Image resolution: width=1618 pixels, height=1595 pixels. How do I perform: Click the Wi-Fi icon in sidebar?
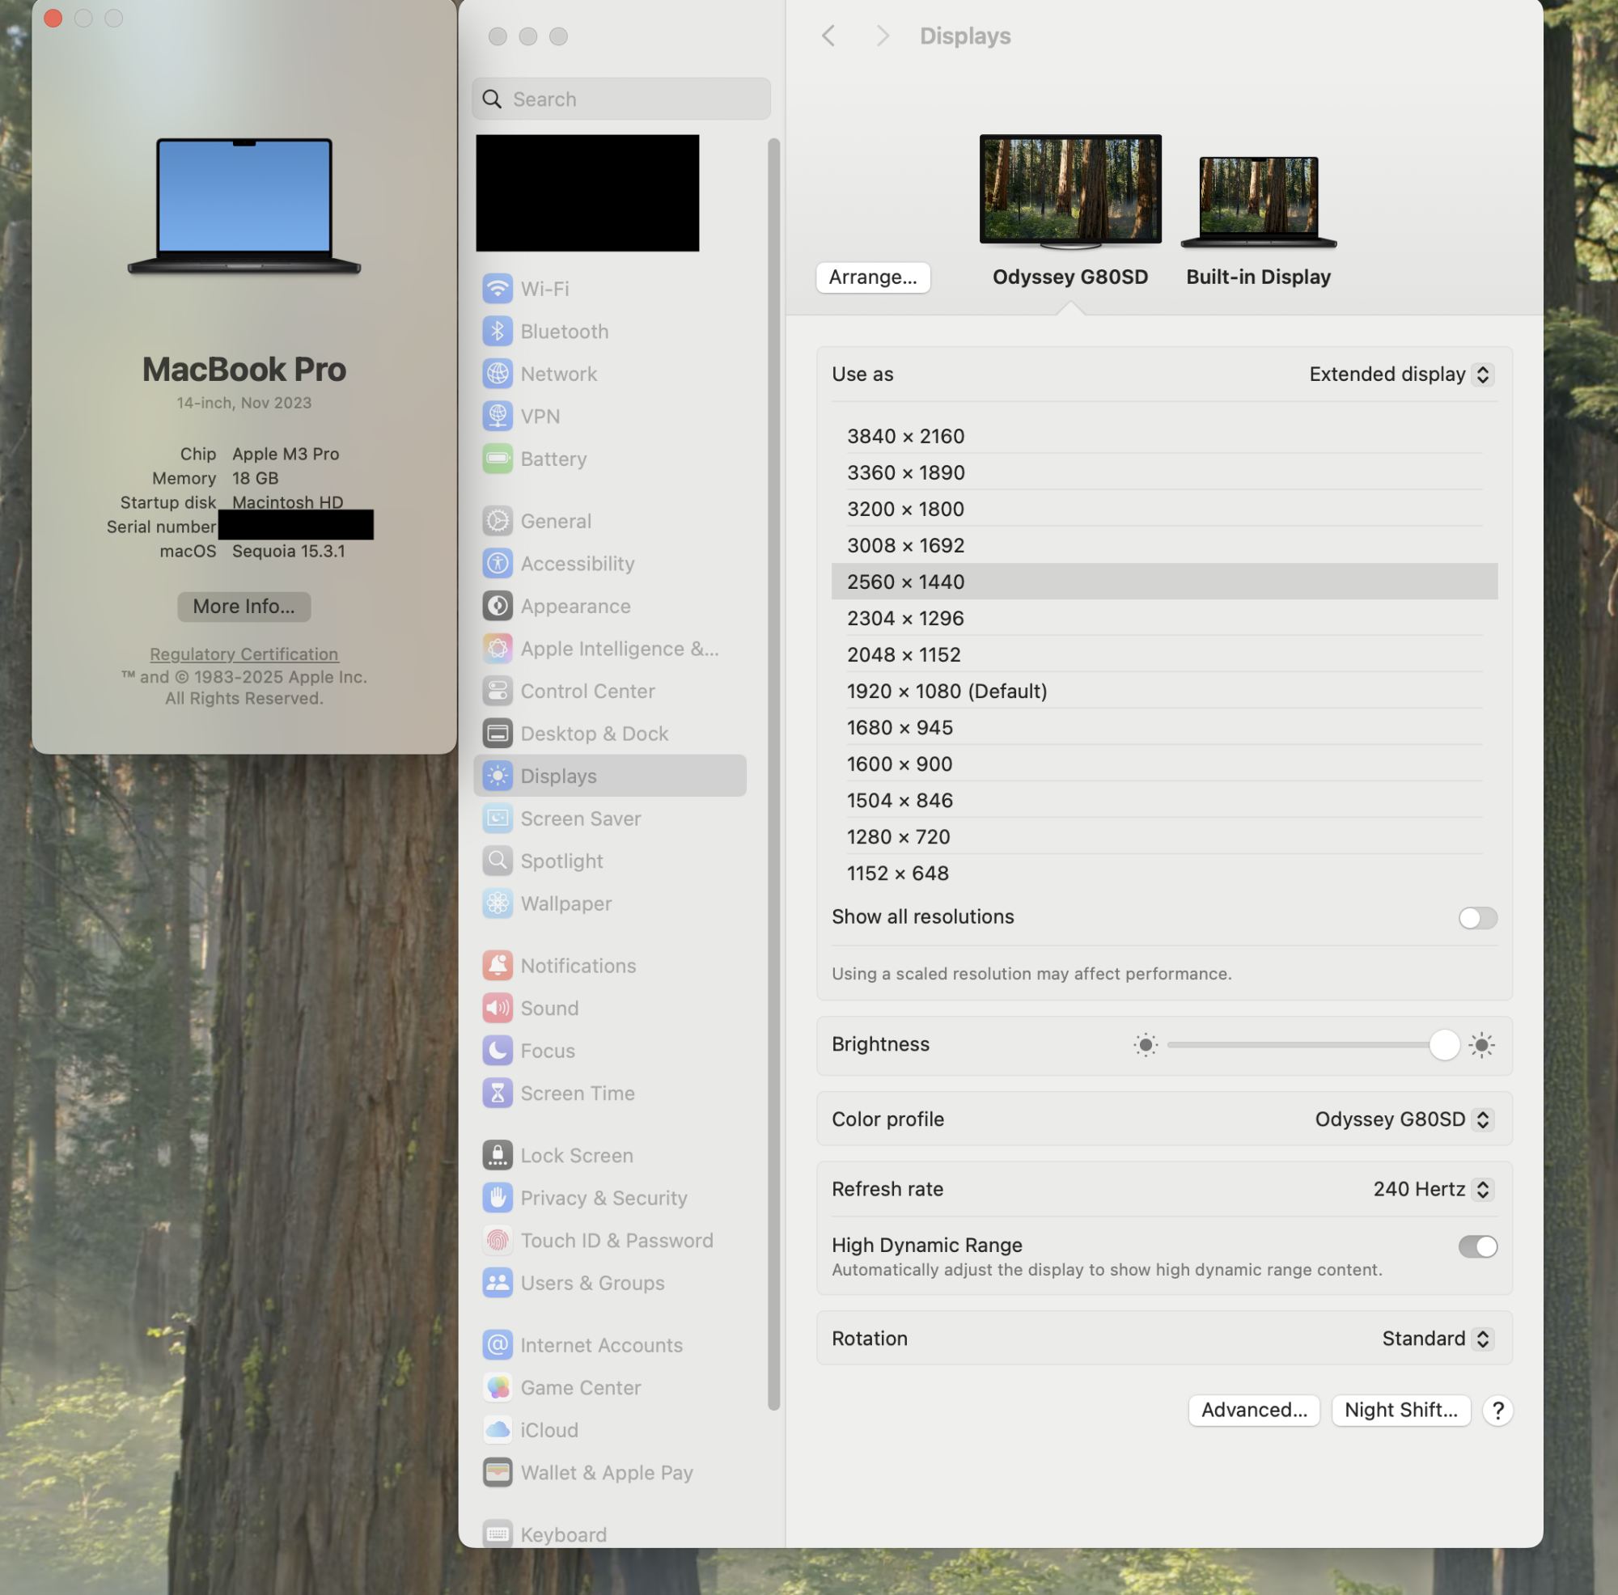point(498,289)
